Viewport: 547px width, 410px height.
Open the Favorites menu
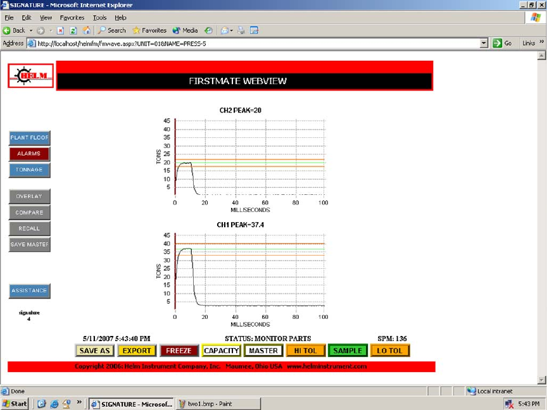pyautogui.click(x=72, y=18)
